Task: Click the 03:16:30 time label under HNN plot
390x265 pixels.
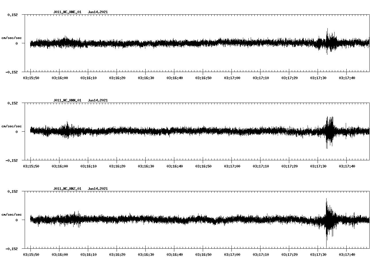Action: (x=146, y=166)
